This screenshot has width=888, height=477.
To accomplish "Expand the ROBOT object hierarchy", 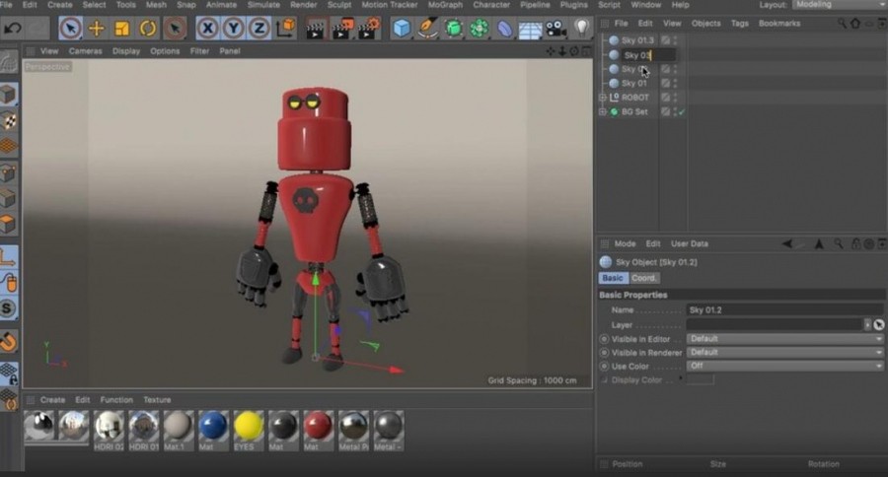I will click(x=603, y=98).
